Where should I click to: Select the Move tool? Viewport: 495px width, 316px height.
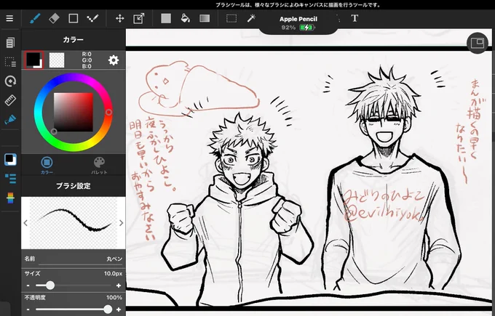click(x=119, y=19)
